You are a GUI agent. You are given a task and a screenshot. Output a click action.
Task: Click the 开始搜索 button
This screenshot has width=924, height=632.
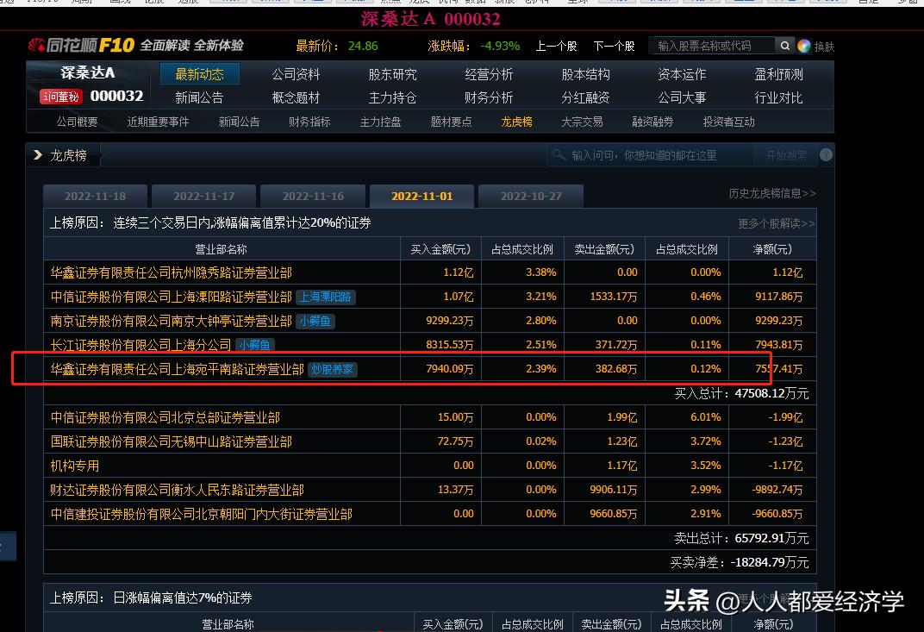[x=786, y=155]
